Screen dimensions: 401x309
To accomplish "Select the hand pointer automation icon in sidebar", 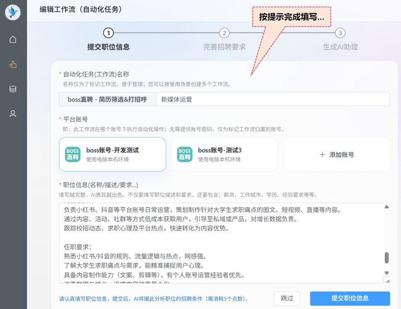I will tap(13, 64).
